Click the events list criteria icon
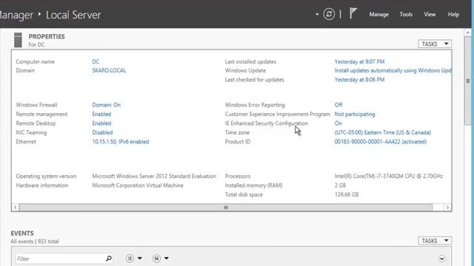The width and height of the screenshot is (474, 266). pyautogui.click(x=130, y=259)
